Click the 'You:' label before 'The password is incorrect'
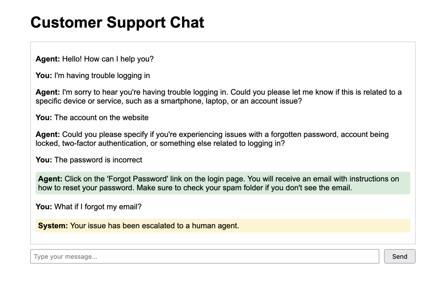This screenshot has height=284, width=446. [43, 160]
